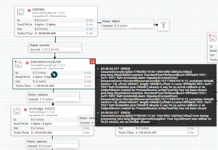Click 'Queued 0 (0 bytes)' on GetData failure connection
Image resolution: width=218 pixels, height=150 pixels.
[x=115, y=26]
